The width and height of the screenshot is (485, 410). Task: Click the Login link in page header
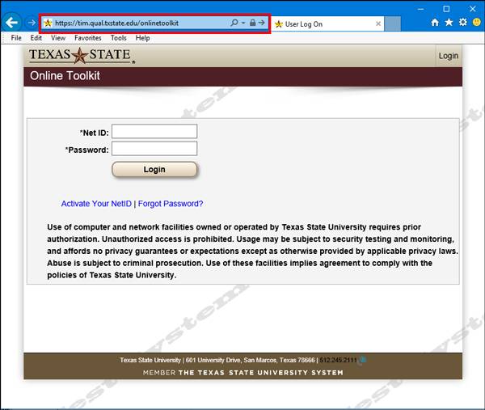[448, 56]
